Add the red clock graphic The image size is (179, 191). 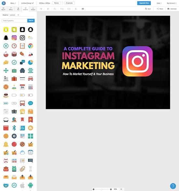14,46
